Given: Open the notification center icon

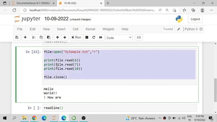Looking at the screenshot, I should [x=211, y=118].
